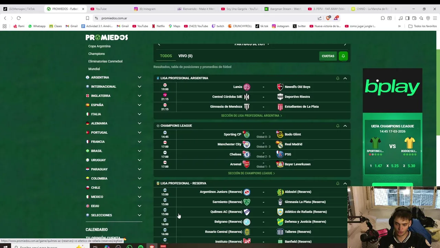Bookmark this page icon in address bar

(87, 18)
